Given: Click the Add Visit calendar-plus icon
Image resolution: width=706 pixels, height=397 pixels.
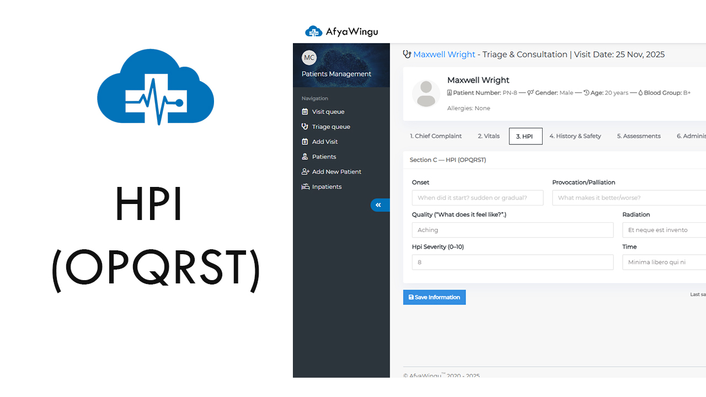Looking at the screenshot, I should click(305, 141).
